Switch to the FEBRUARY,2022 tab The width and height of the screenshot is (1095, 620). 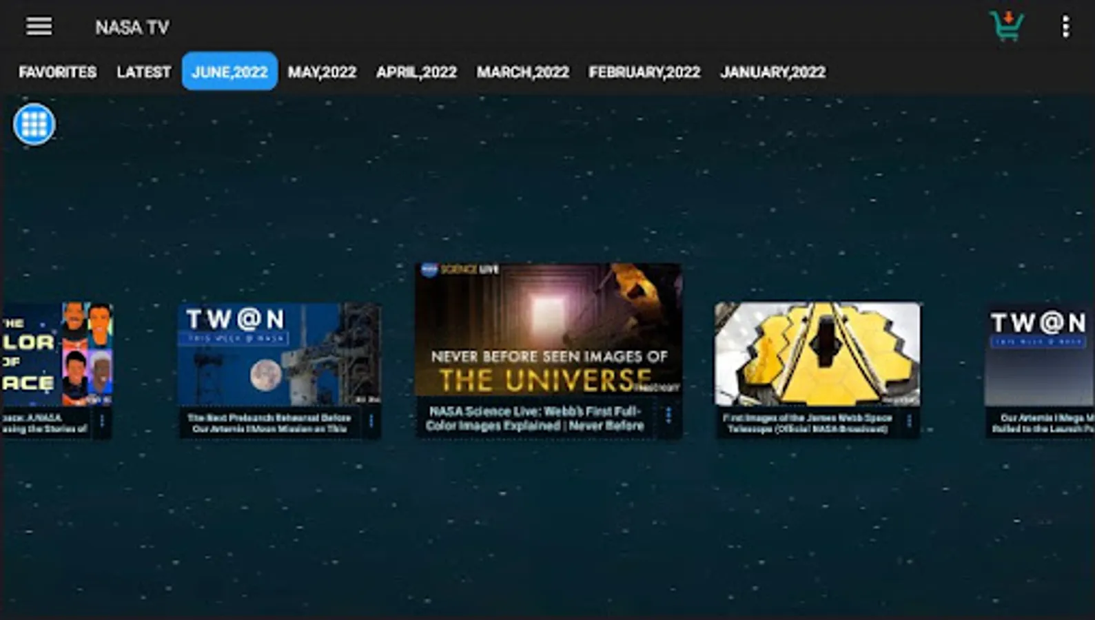(644, 72)
